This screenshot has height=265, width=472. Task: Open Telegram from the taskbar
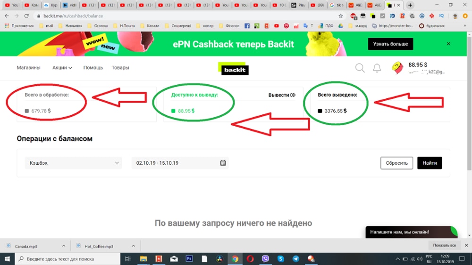click(x=295, y=259)
